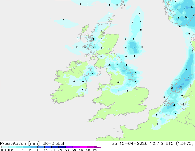
Task: Click the value 6 over the Netherlands
Action: pyautogui.click(x=181, y=87)
